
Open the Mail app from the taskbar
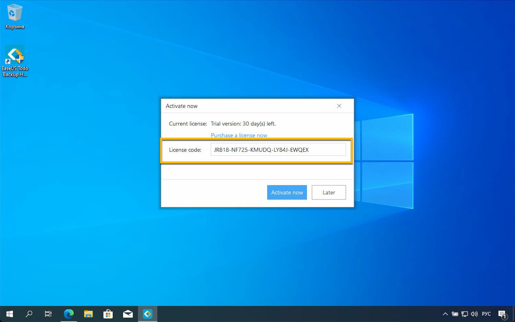tap(127, 313)
